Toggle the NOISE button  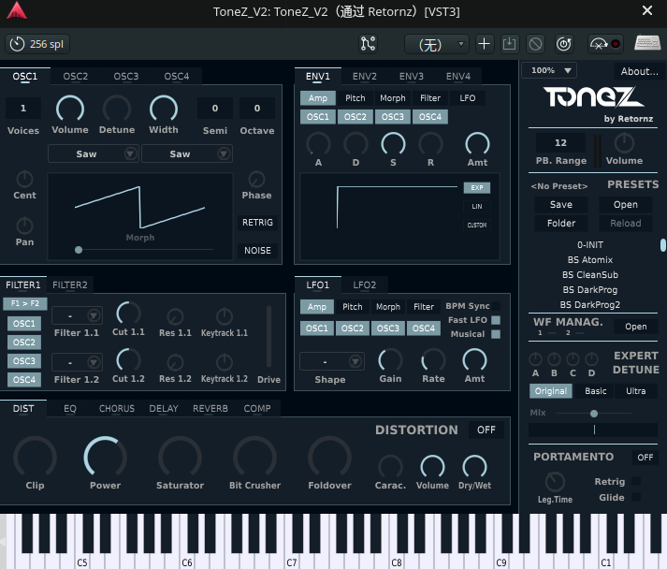click(257, 250)
